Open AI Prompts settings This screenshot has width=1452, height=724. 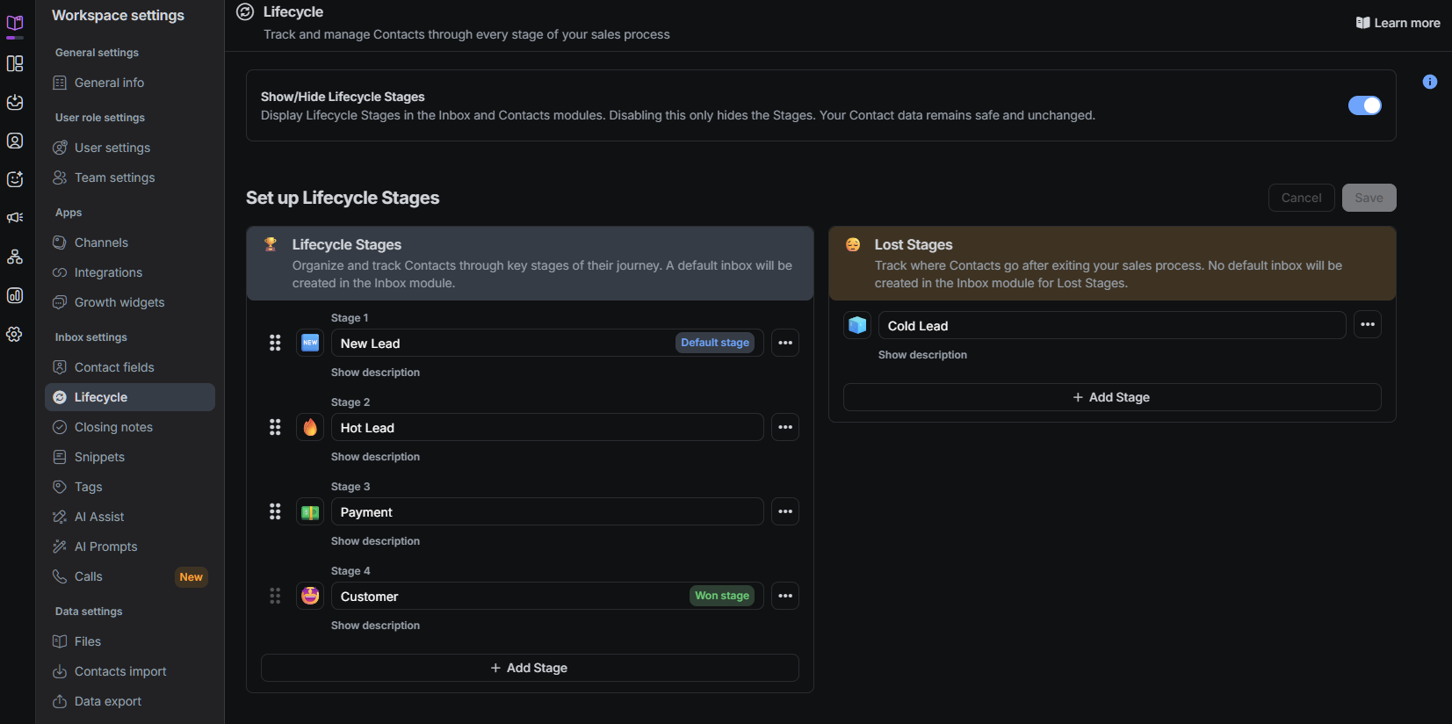[130, 547]
